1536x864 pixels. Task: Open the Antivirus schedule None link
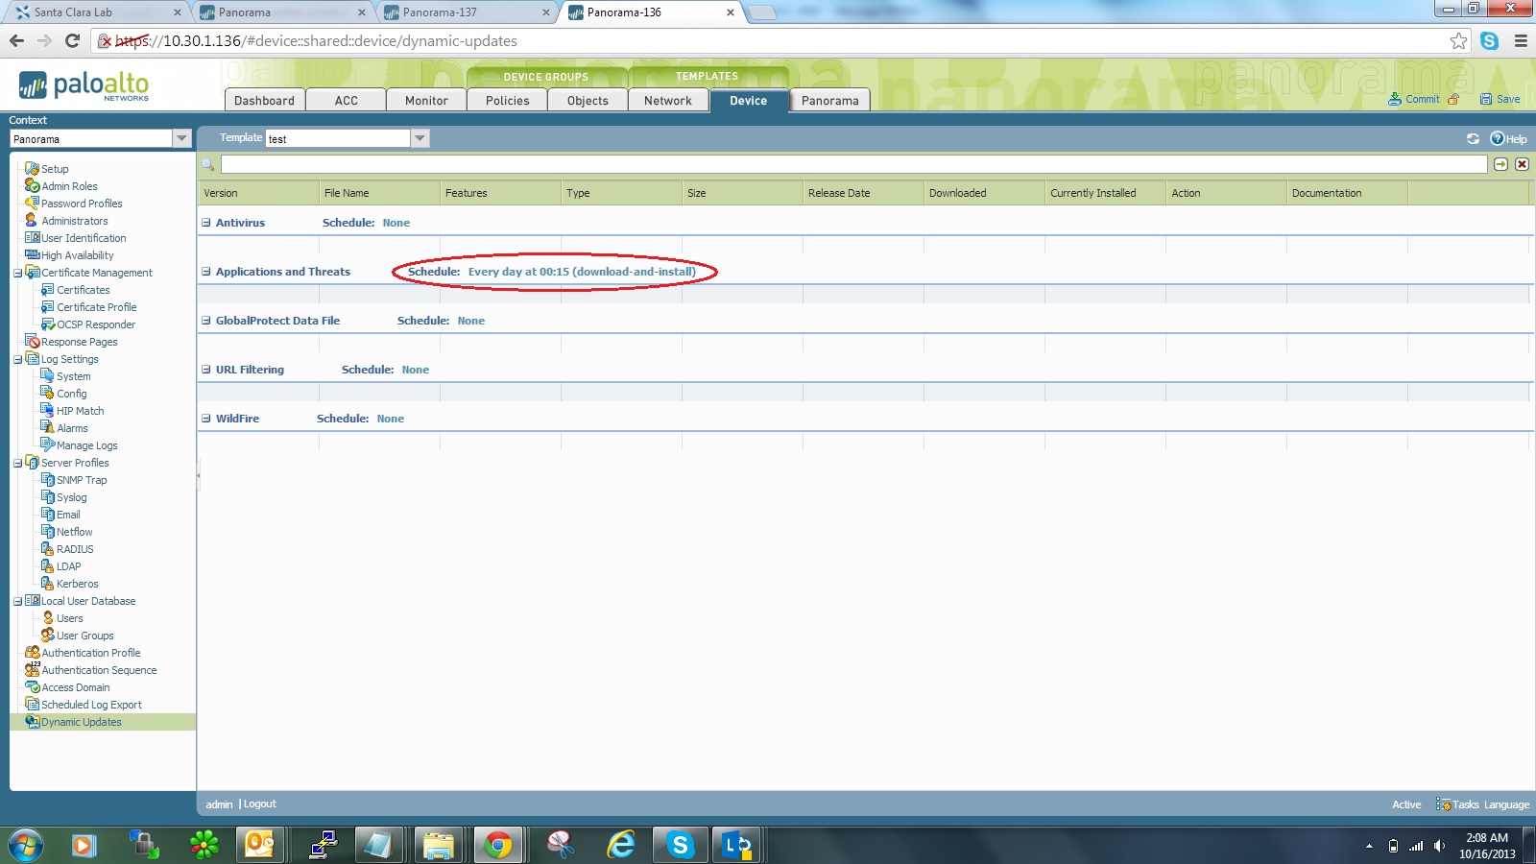pyautogui.click(x=396, y=223)
